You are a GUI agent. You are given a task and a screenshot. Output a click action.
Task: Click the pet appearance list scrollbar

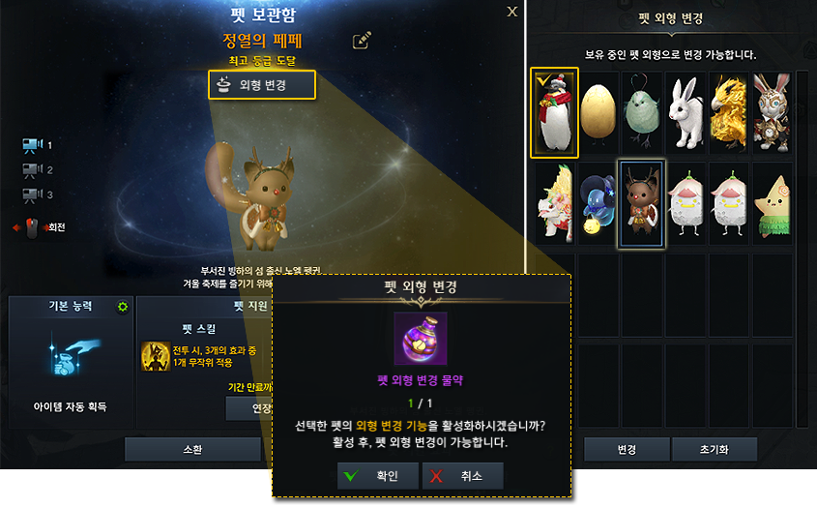[x=802, y=250]
